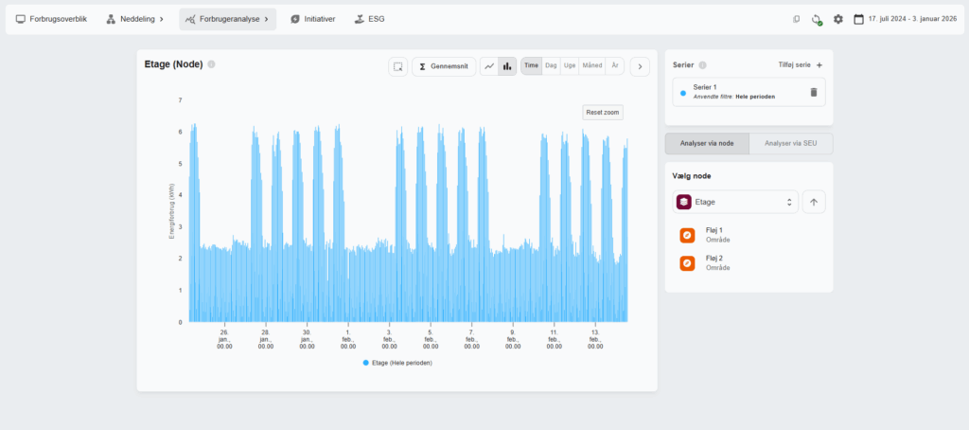The height and width of the screenshot is (430, 969).
Task: Toggle the Etage legend color dot
Action: (x=366, y=363)
